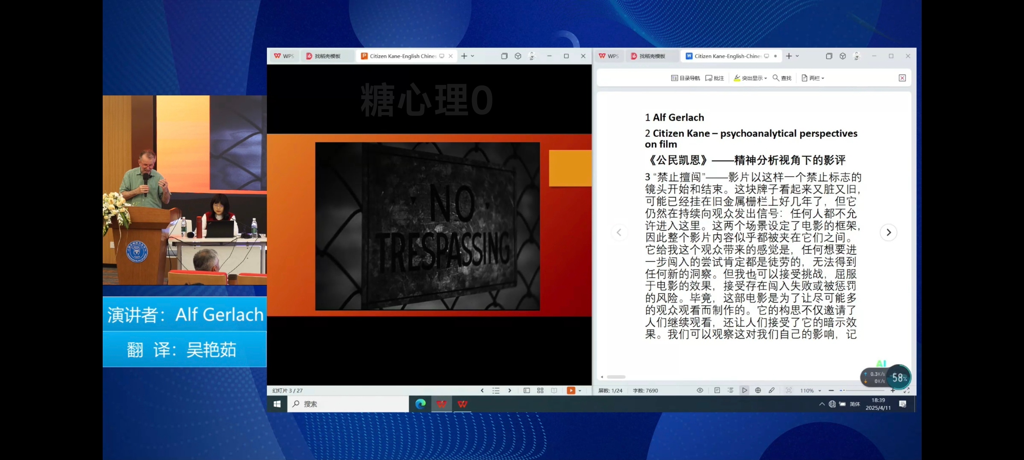Open WPS home tab in presentation window
Screen dimensions: 1024x460
tap(284, 56)
